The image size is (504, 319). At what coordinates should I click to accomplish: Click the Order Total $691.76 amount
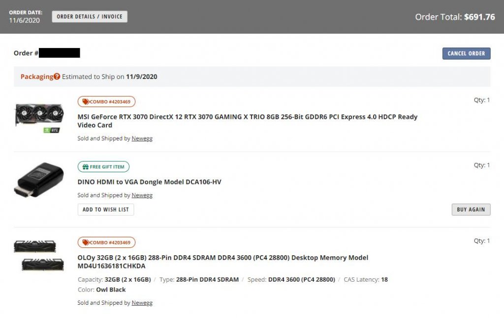[479, 17]
